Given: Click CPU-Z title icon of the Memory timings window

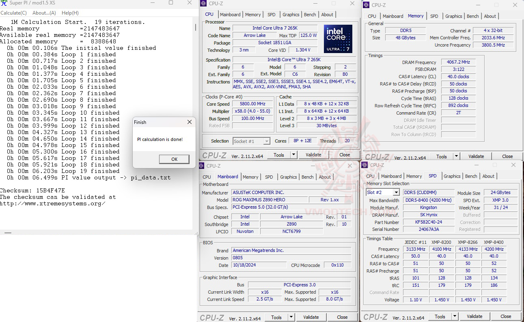Looking at the screenshot, I should (x=367, y=5).
